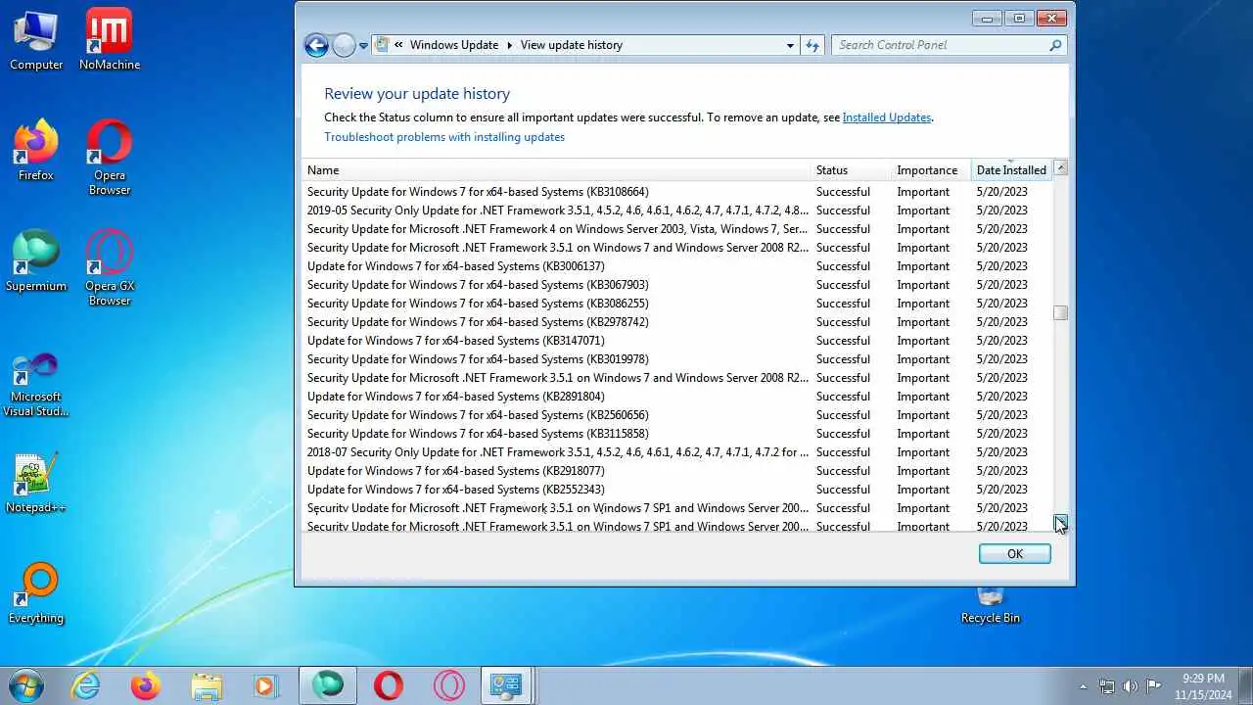The height and width of the screenshot is (705, 1253).
Task: Click the View update history breadcrumb
Action: point(572,45)
